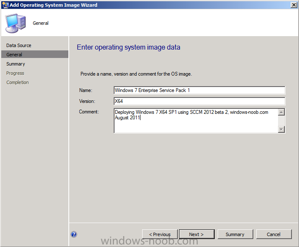Click the Summary button at bottom
Image resolution: width=299 pixels, height=247 pixels.
(x=235, y=234)
